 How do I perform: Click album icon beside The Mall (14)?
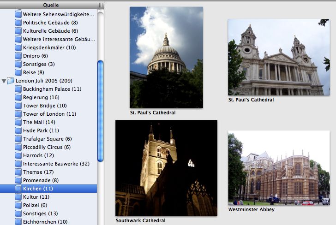[18, 122]
